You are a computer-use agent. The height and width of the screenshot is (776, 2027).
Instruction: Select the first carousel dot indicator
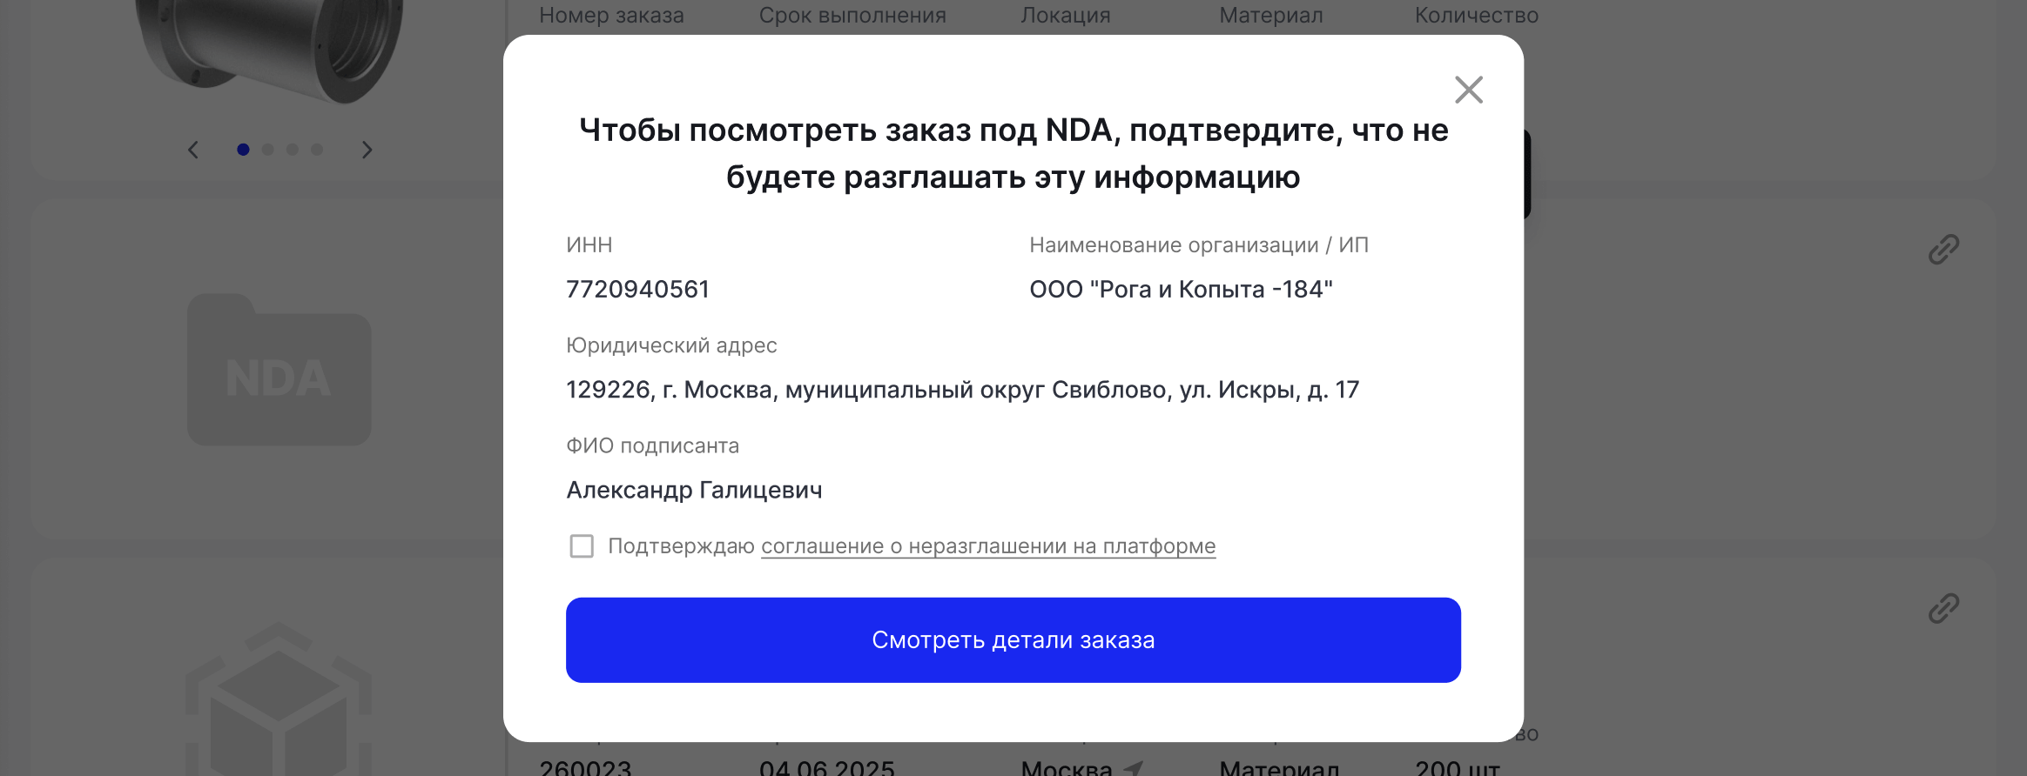[x=244, y=150]
